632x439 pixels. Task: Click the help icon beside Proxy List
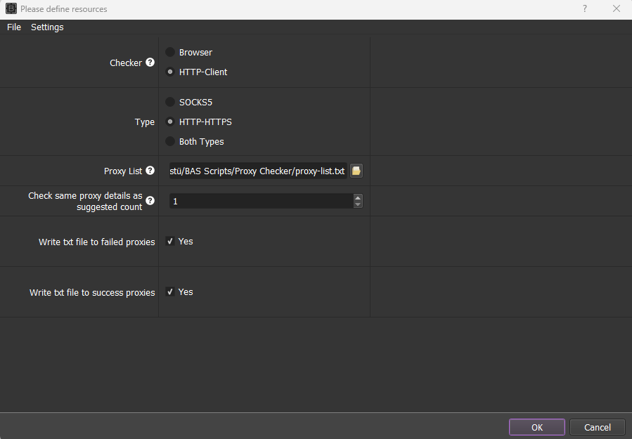point(150,171)
